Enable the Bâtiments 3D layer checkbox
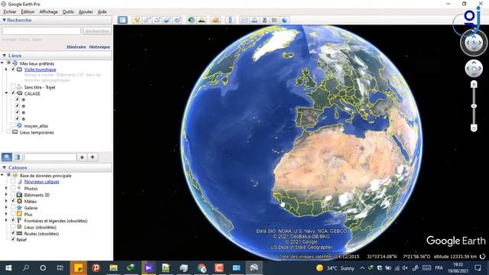The width and height of the screenshot is (489, 275). [13, 195]
